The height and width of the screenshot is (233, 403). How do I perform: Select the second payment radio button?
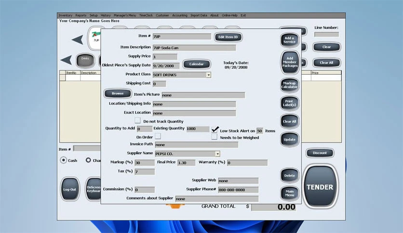pos(88,160)
